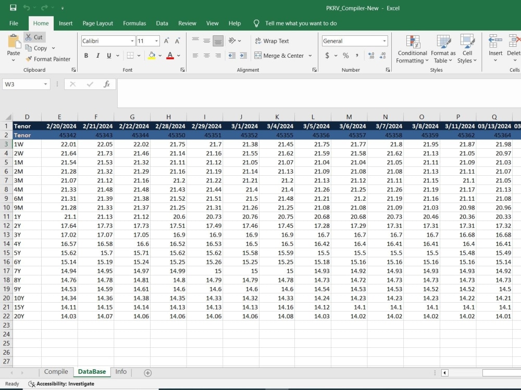Screen dimensions: 521x390
Task: Save the workbook
Action: point(13,8)
